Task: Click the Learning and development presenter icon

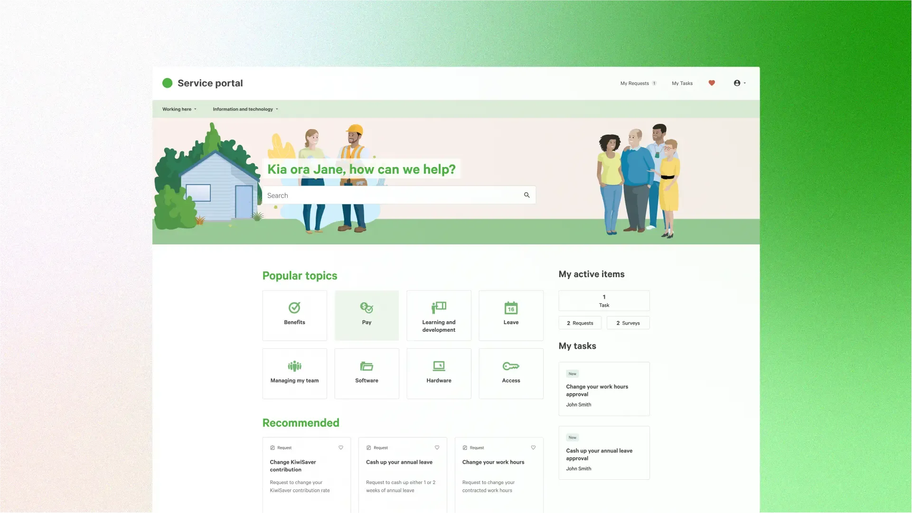Action: pyautogui.click(x=439, y=308)
